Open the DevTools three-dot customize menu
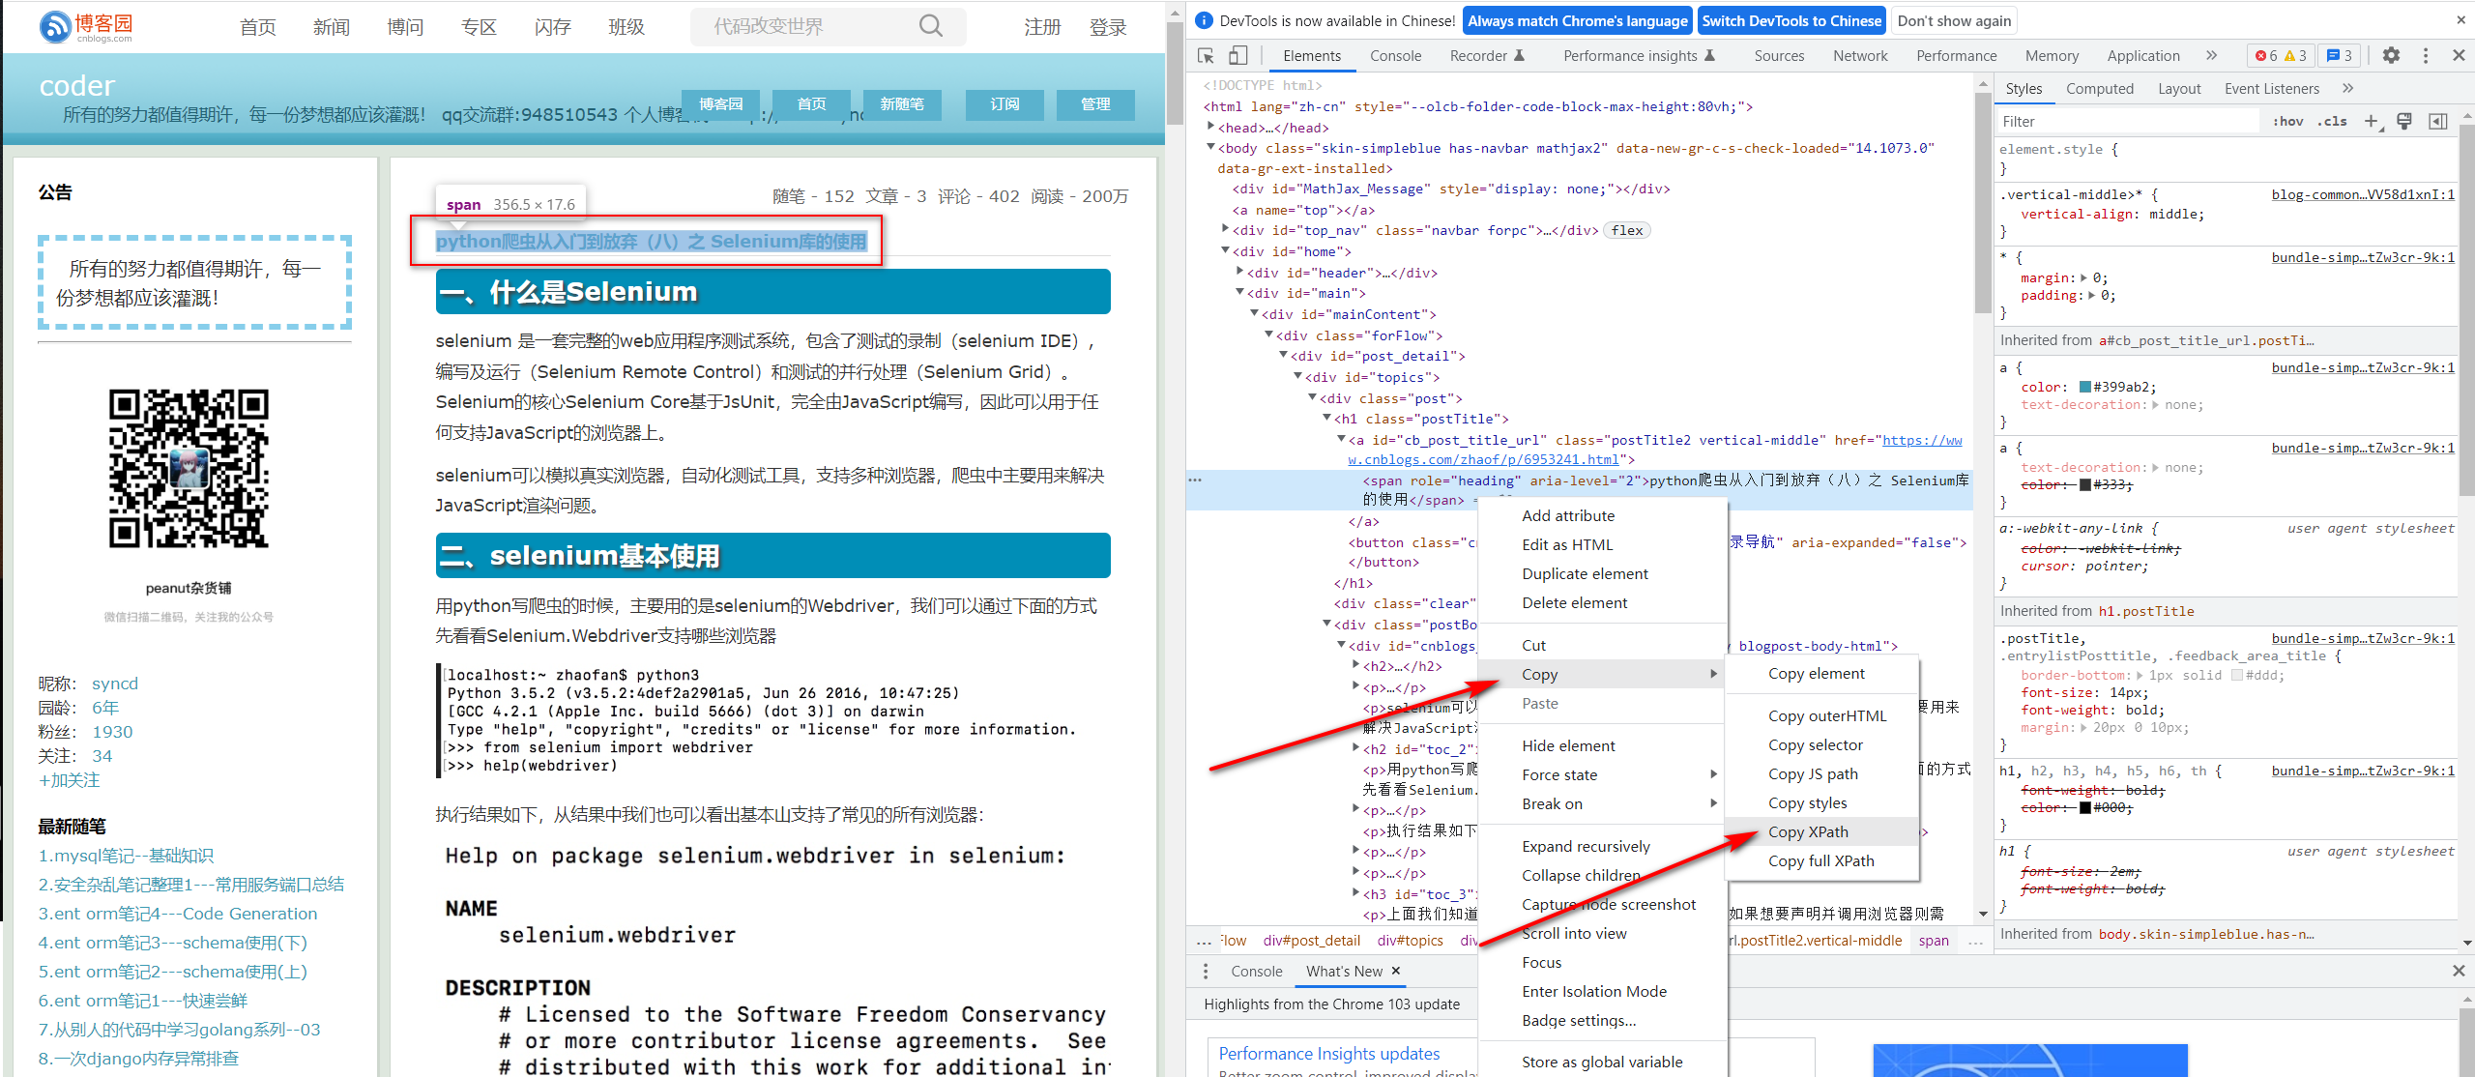Viewport: 2475px width, 1077px height. coord(2427,55)
